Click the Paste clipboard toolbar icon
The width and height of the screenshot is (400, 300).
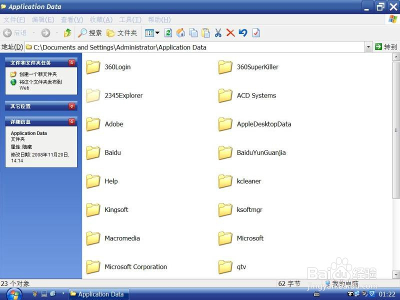(205, 33)
